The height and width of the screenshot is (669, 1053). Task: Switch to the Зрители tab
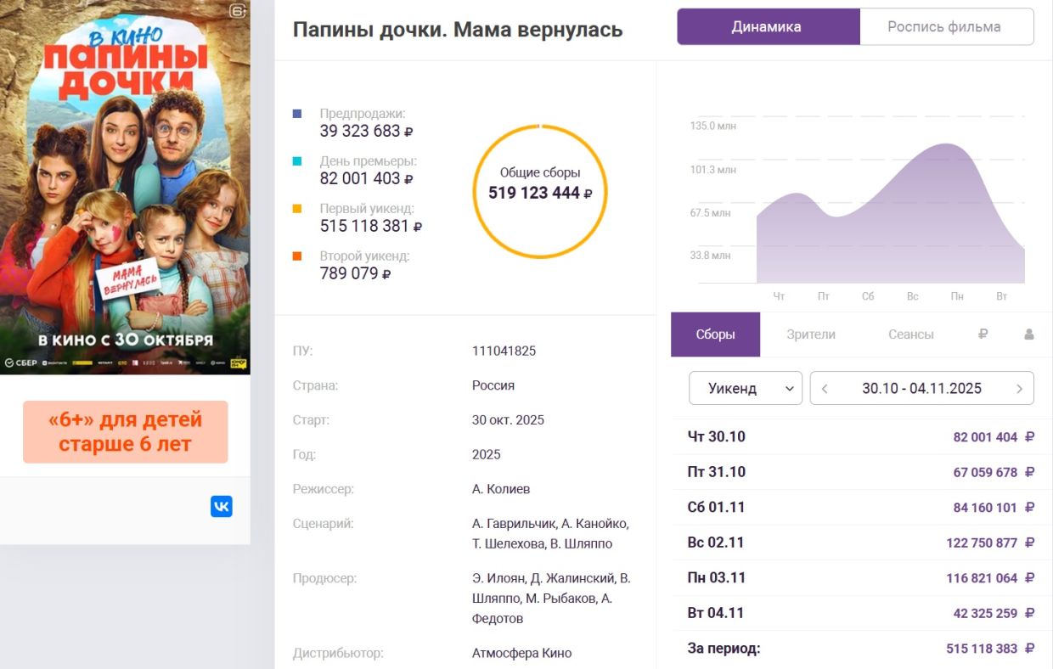(x=811, y=334)
